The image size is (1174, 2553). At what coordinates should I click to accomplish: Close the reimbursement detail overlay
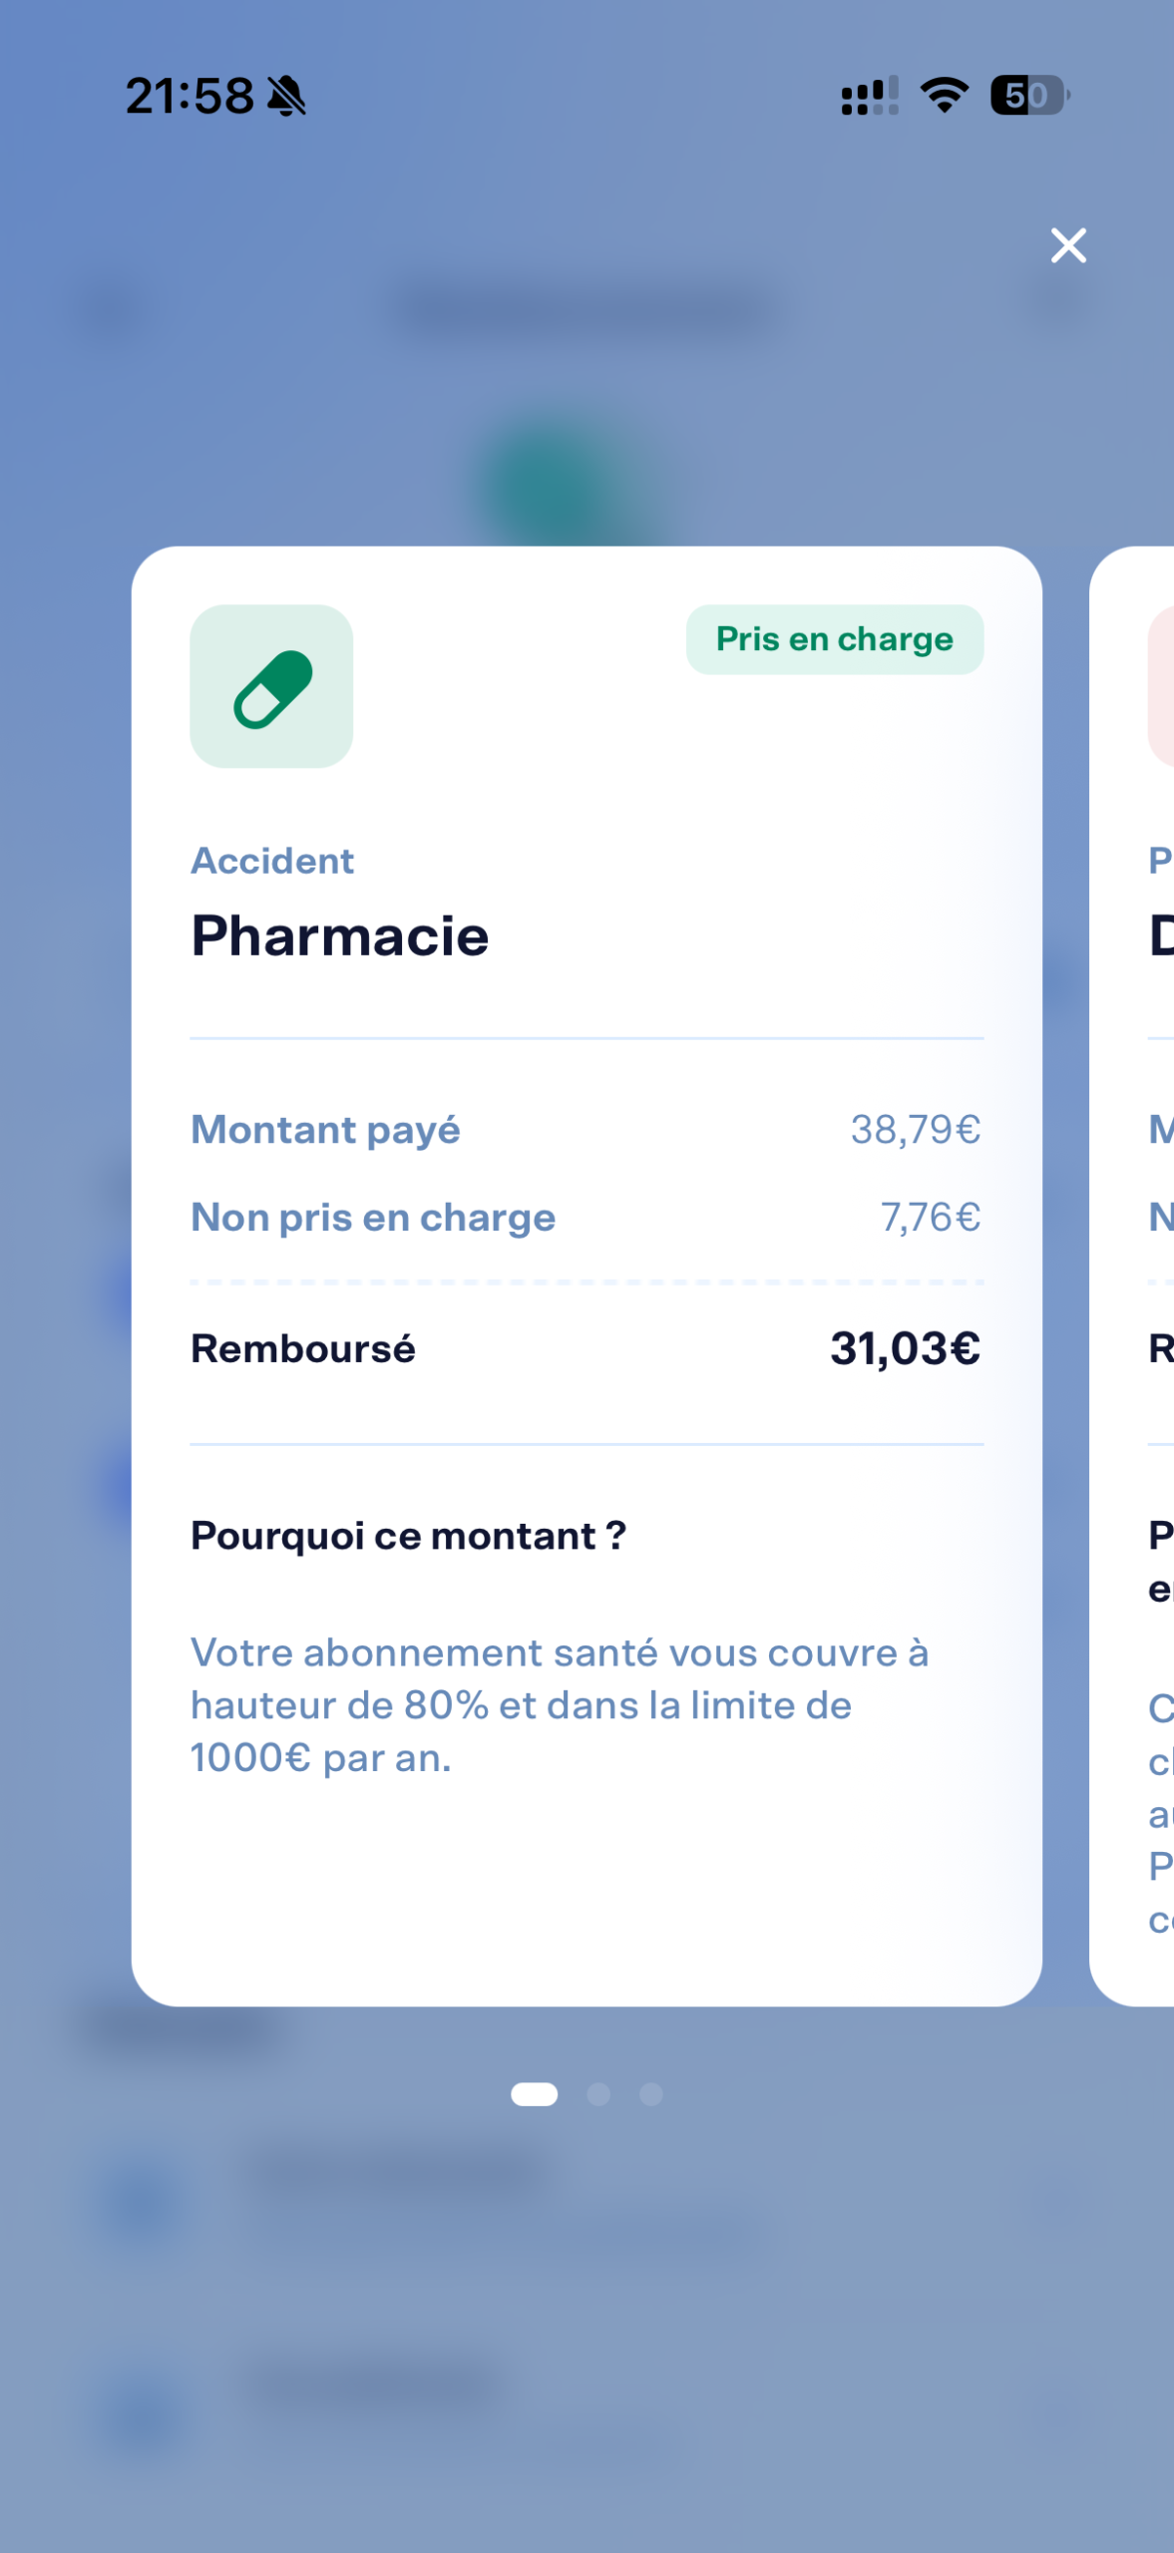1067,245
